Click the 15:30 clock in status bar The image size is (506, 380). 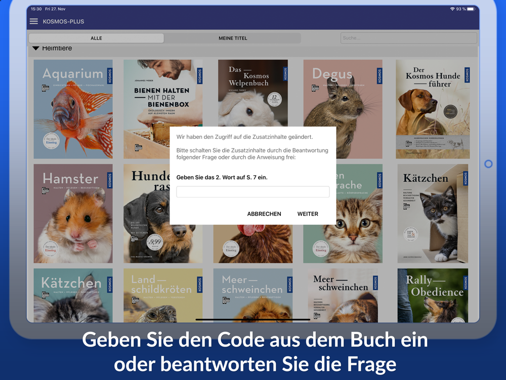pos(36,9)
